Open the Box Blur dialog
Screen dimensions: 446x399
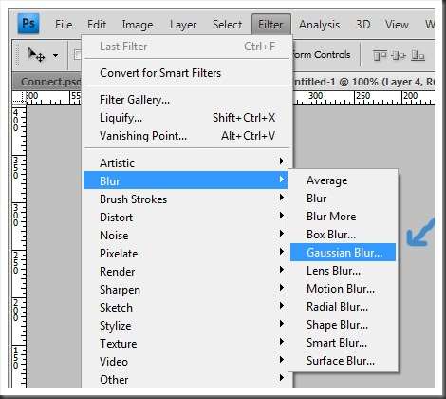344,235
